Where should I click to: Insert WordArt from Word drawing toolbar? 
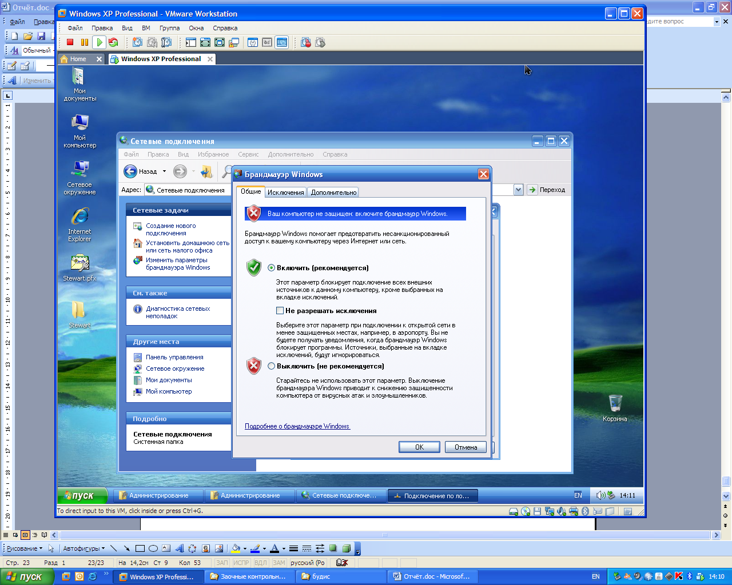pyautogui.click(x=179, y=548)
